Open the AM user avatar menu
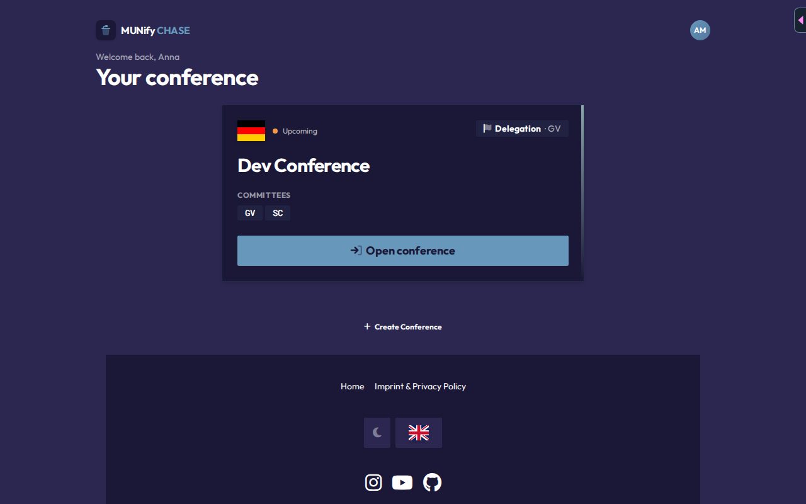This screenshot has height=504, width=806. coord(700,30)
